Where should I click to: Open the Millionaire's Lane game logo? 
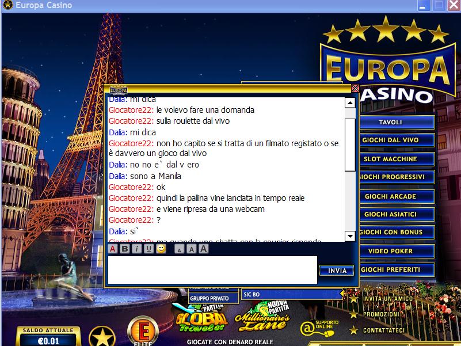263,318
